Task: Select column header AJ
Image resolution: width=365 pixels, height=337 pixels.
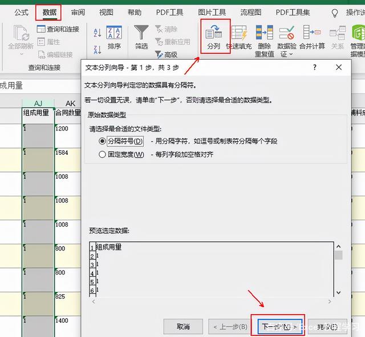Action: (38, 103)
